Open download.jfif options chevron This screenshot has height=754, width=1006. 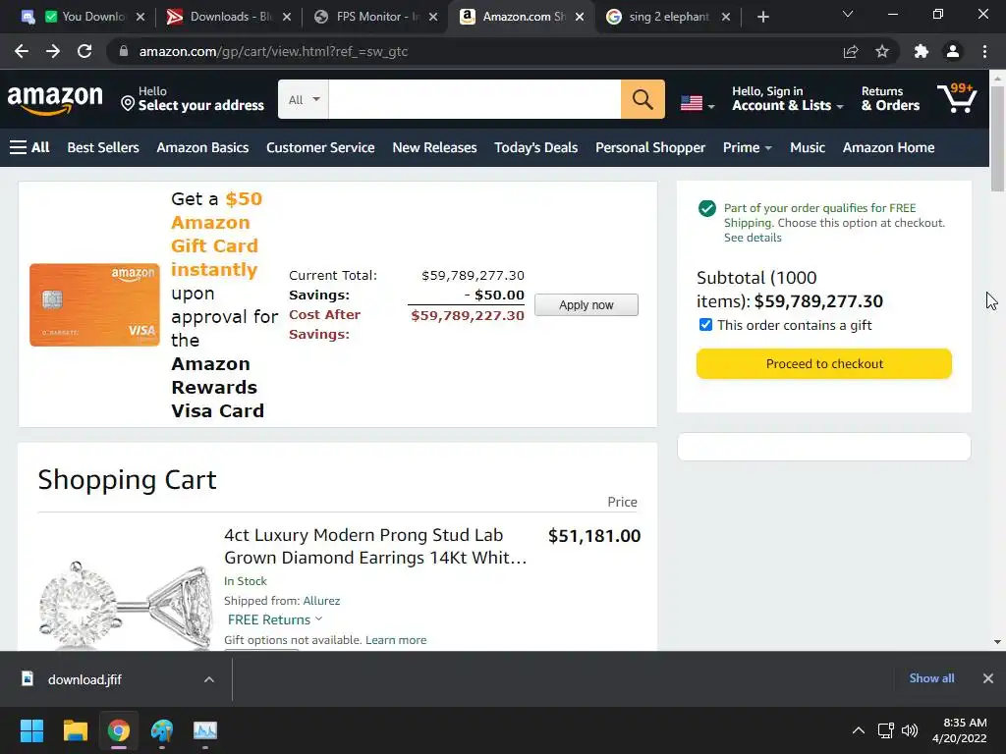click(209, 679)
